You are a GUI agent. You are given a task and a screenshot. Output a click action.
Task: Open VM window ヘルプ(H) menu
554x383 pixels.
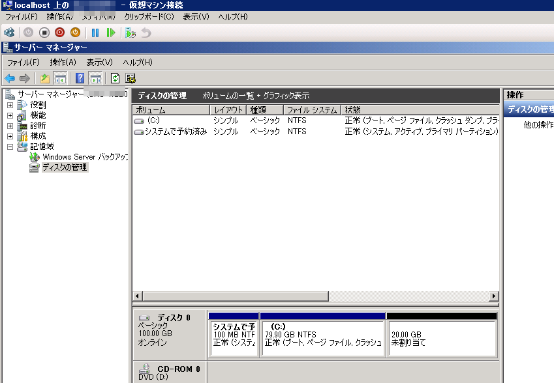(x=233, y=16)
